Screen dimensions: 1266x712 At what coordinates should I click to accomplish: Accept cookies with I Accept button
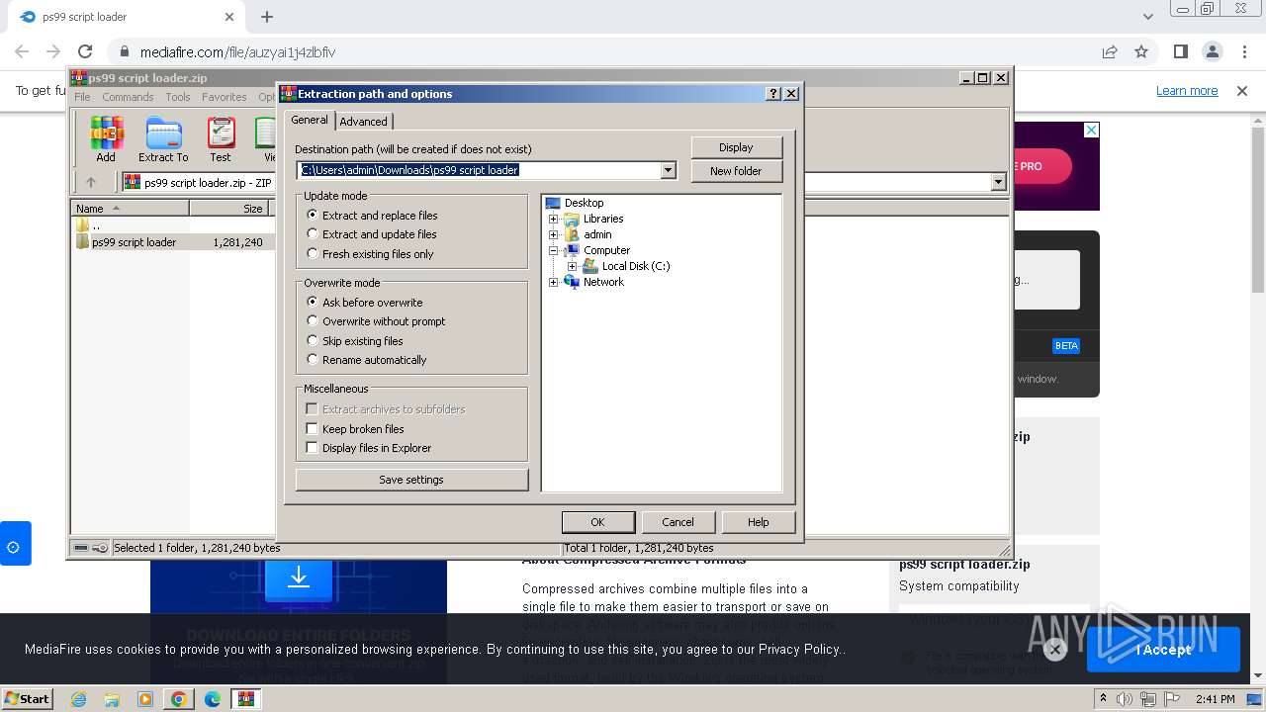click(x=1163, y=650)
